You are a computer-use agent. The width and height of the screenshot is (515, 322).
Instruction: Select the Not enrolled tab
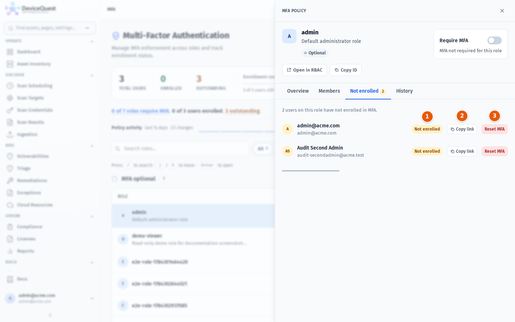click(368, 91)
